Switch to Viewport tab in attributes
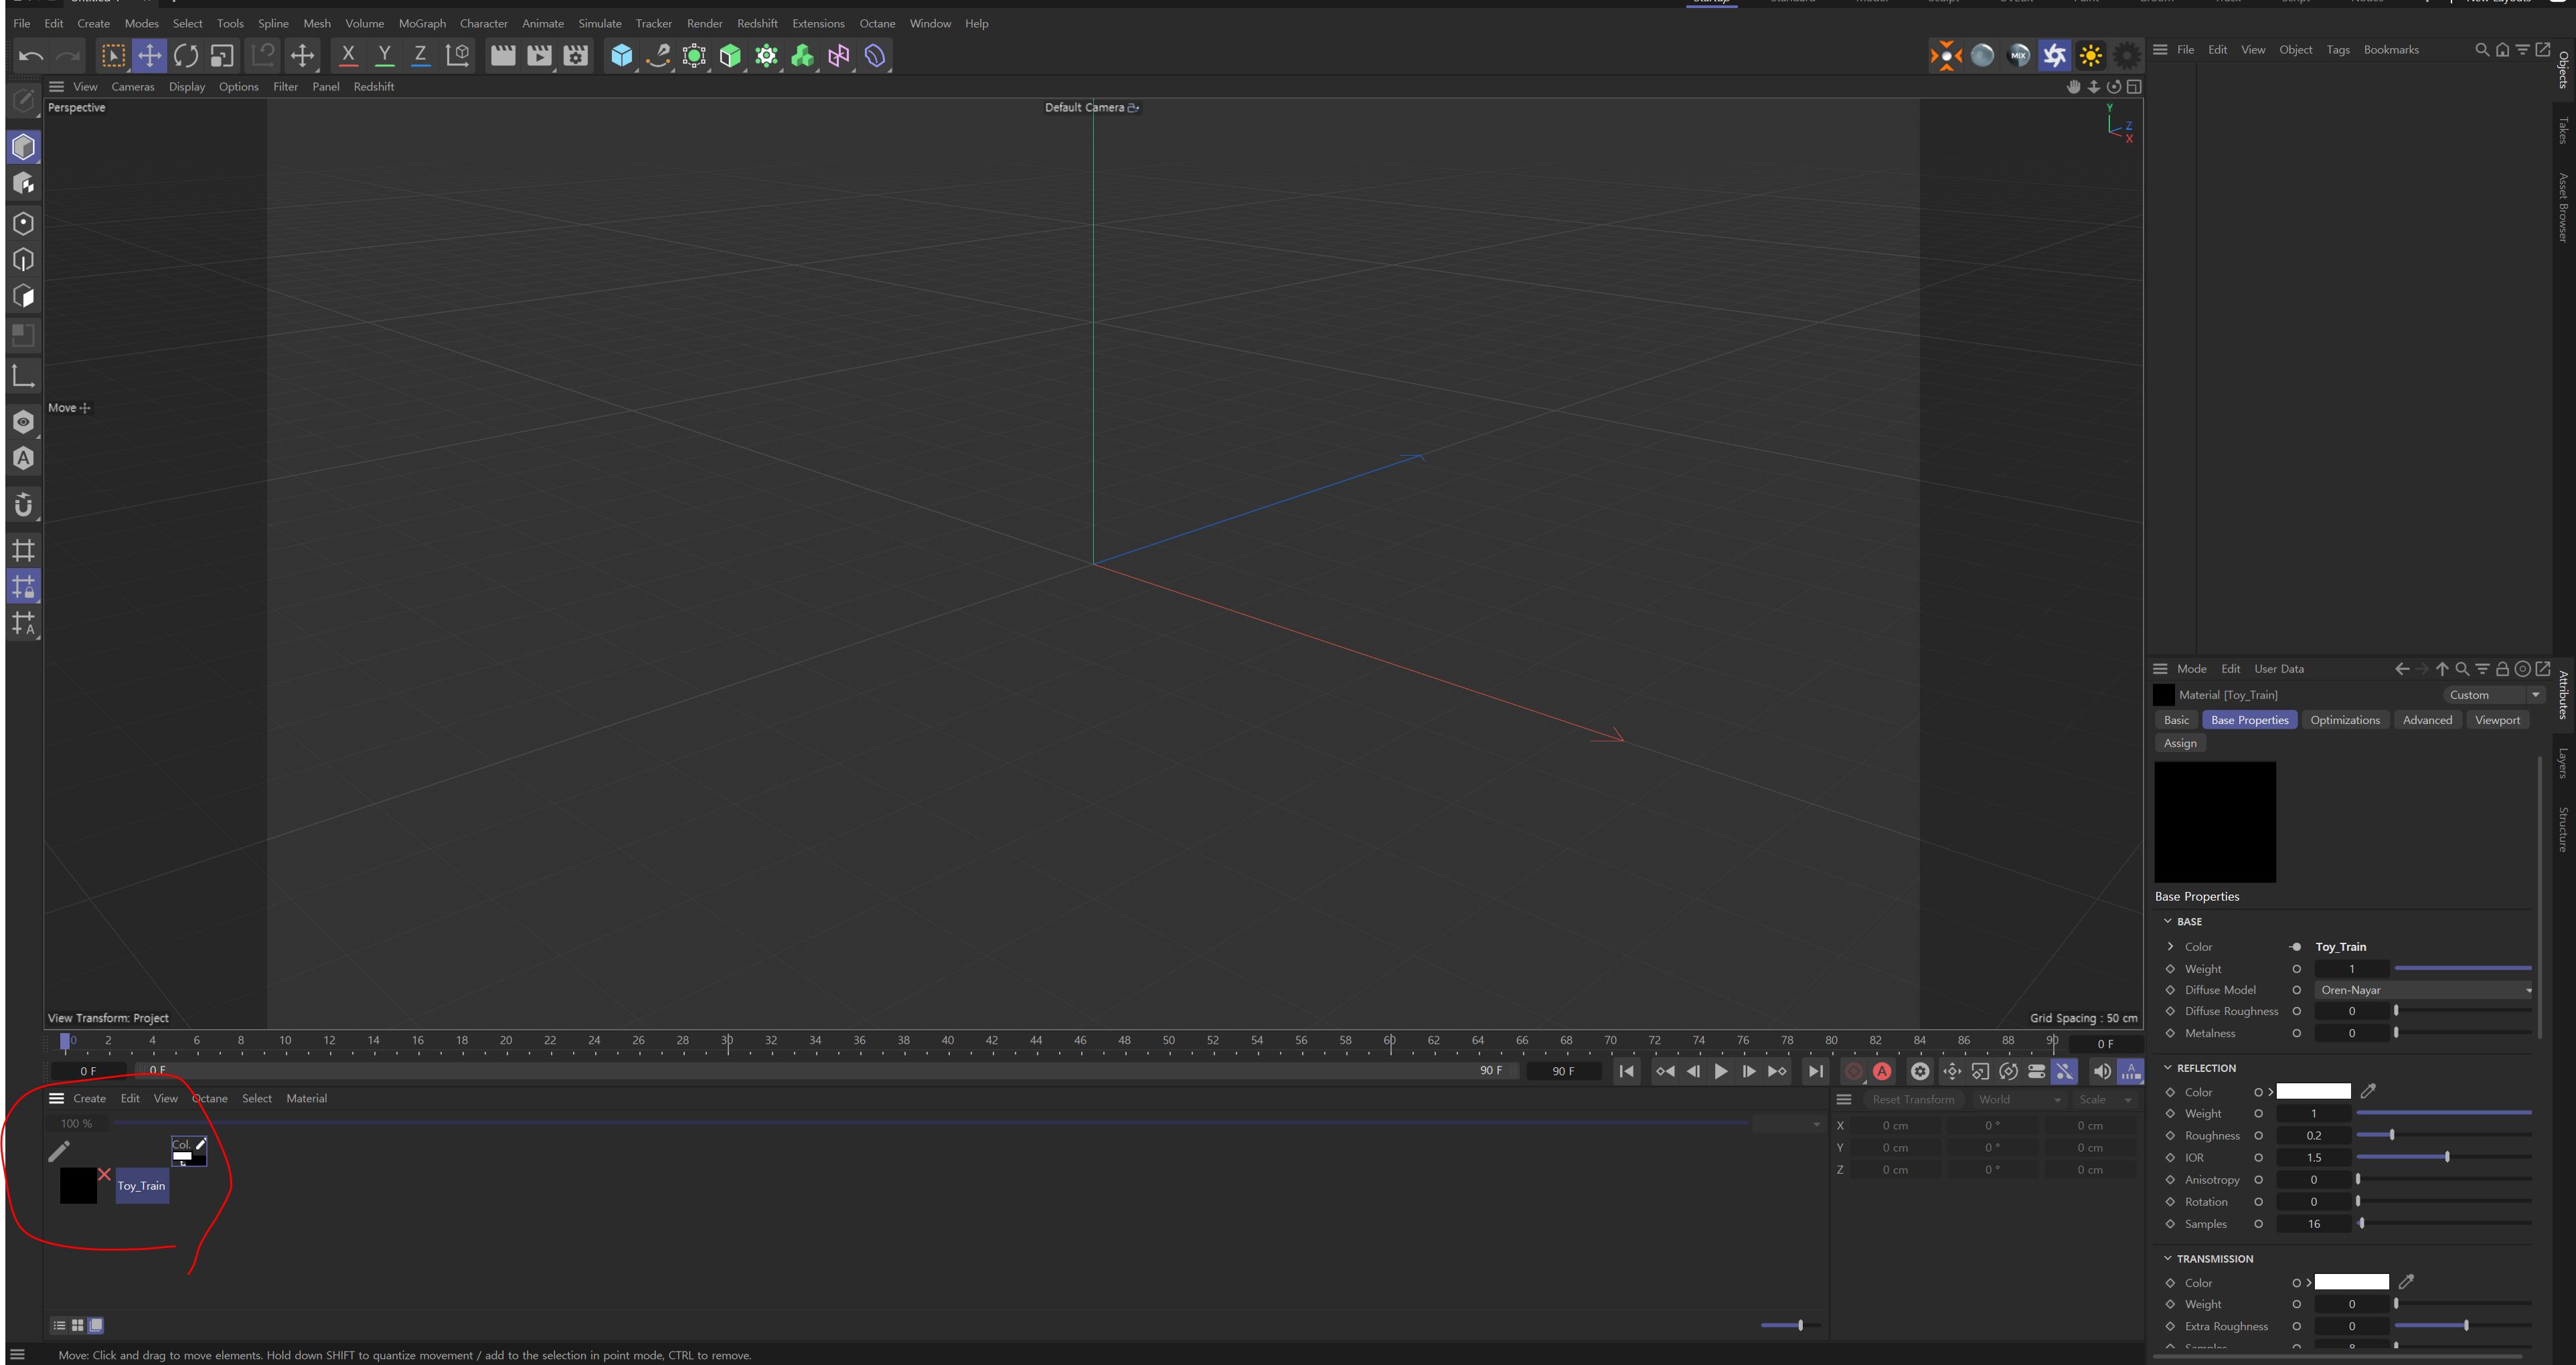The width and height of the screenshot is (2576, 1365). click(x=2497, y=721)
